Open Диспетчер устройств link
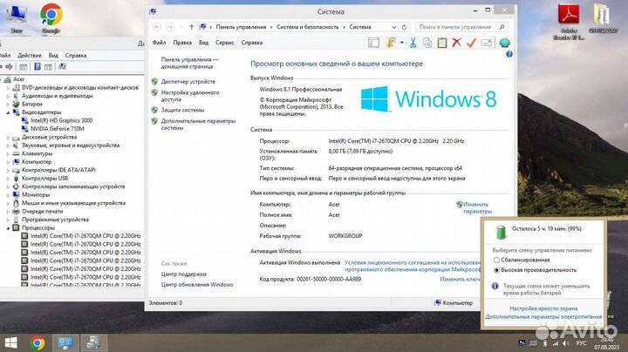 (188, 81)
